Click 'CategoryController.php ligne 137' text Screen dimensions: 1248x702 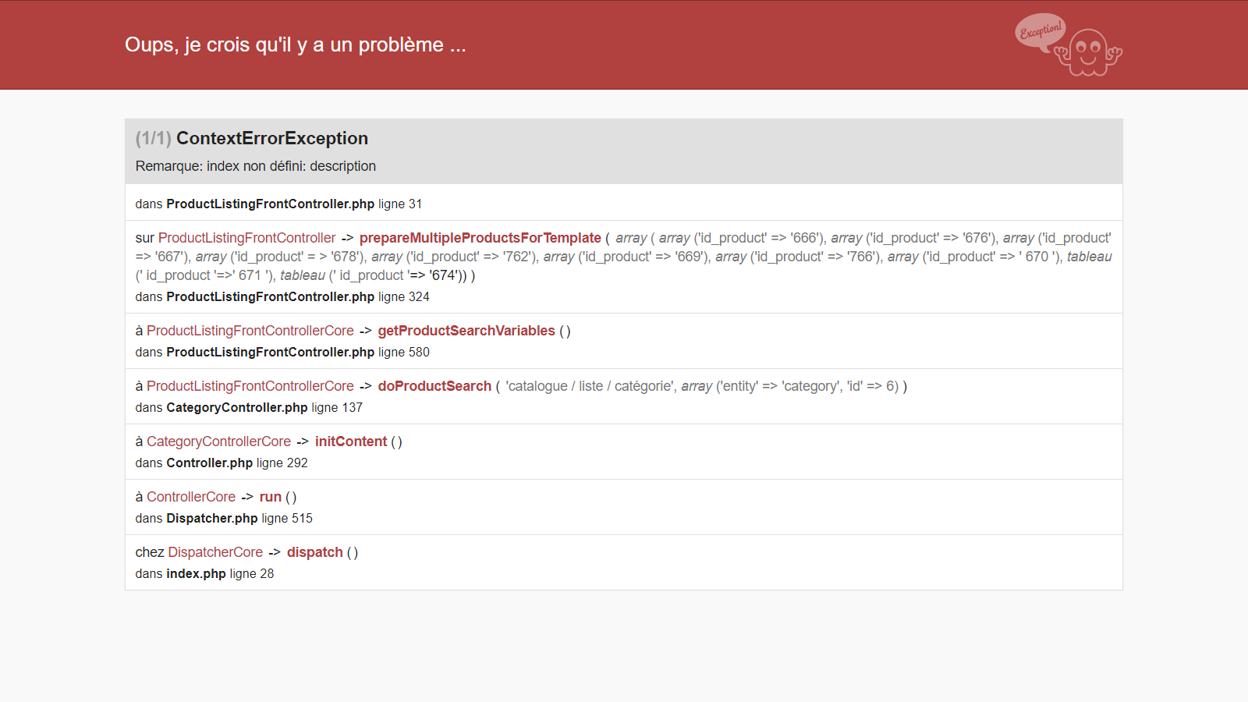(264, 407)
